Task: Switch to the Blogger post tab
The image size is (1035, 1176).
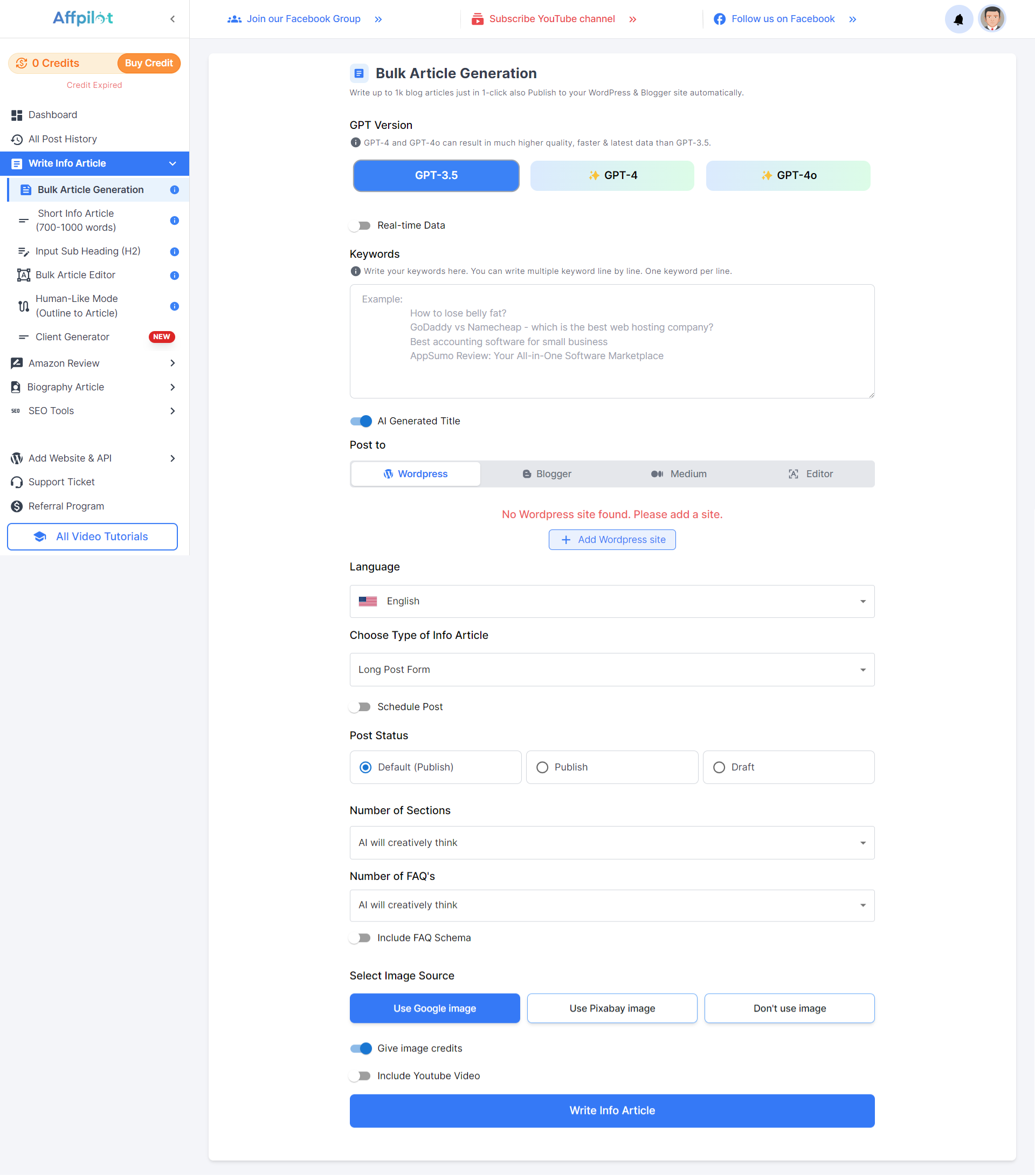Action: [546, 474]
